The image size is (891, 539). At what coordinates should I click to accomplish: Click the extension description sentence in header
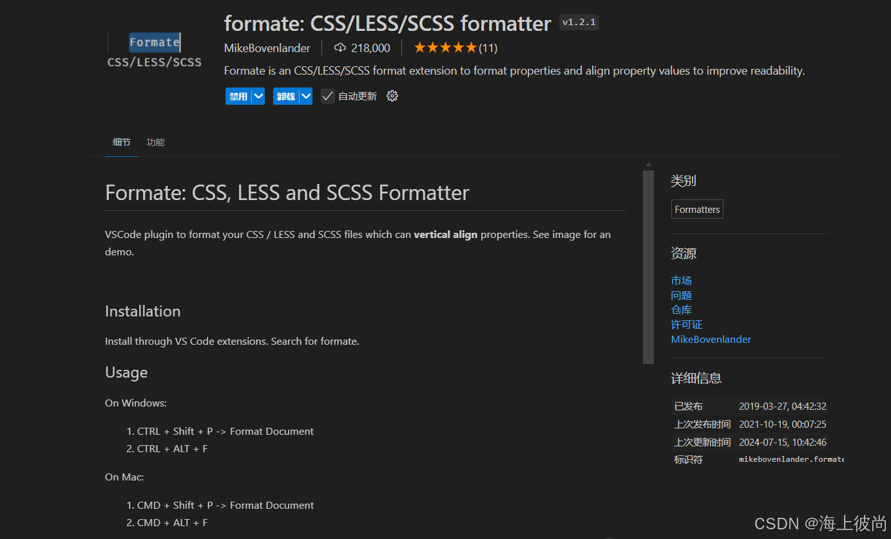point(515,71)
